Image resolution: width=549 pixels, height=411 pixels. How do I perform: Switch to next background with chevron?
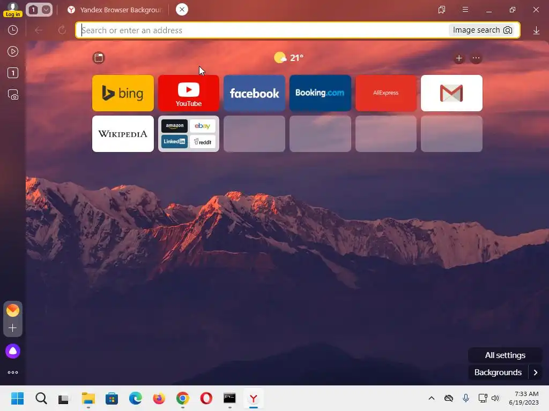(536, 372)
